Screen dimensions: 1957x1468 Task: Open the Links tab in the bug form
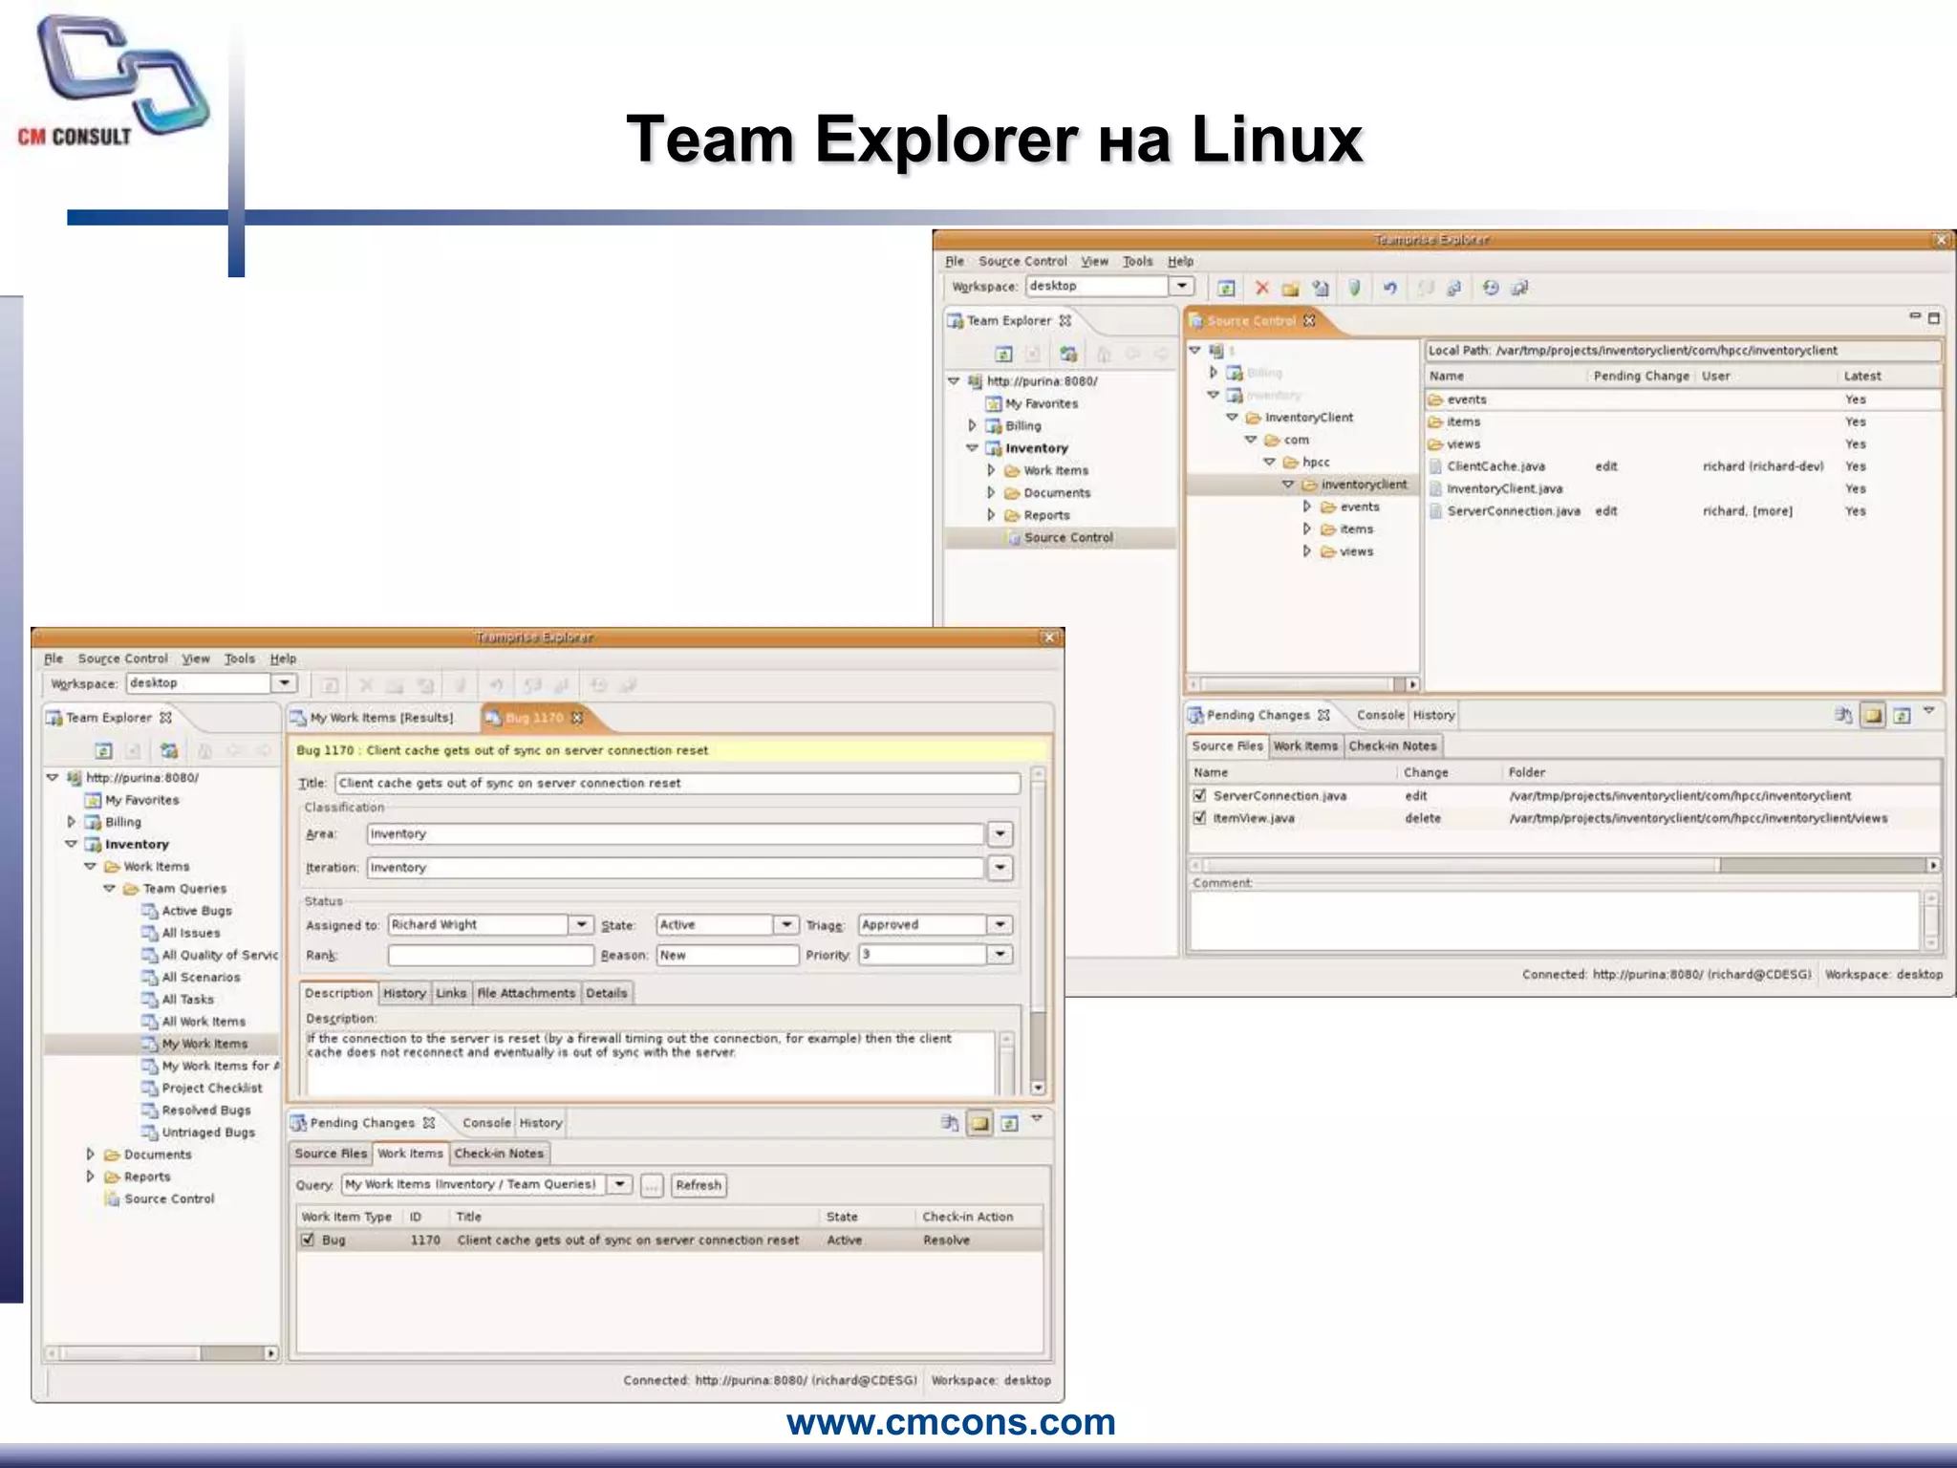pyautogui.click(x=451, y=993)
